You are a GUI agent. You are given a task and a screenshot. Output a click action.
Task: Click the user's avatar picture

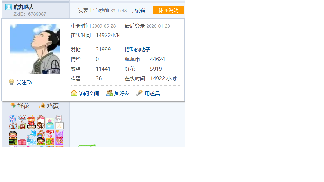pyautogui.click(x=35, y=49)
